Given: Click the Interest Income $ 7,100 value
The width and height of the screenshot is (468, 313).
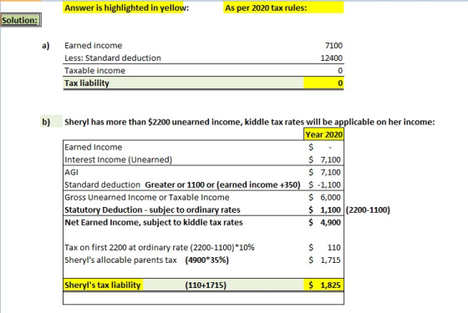Looking at the screenshot, I should [x=324, y=159].
